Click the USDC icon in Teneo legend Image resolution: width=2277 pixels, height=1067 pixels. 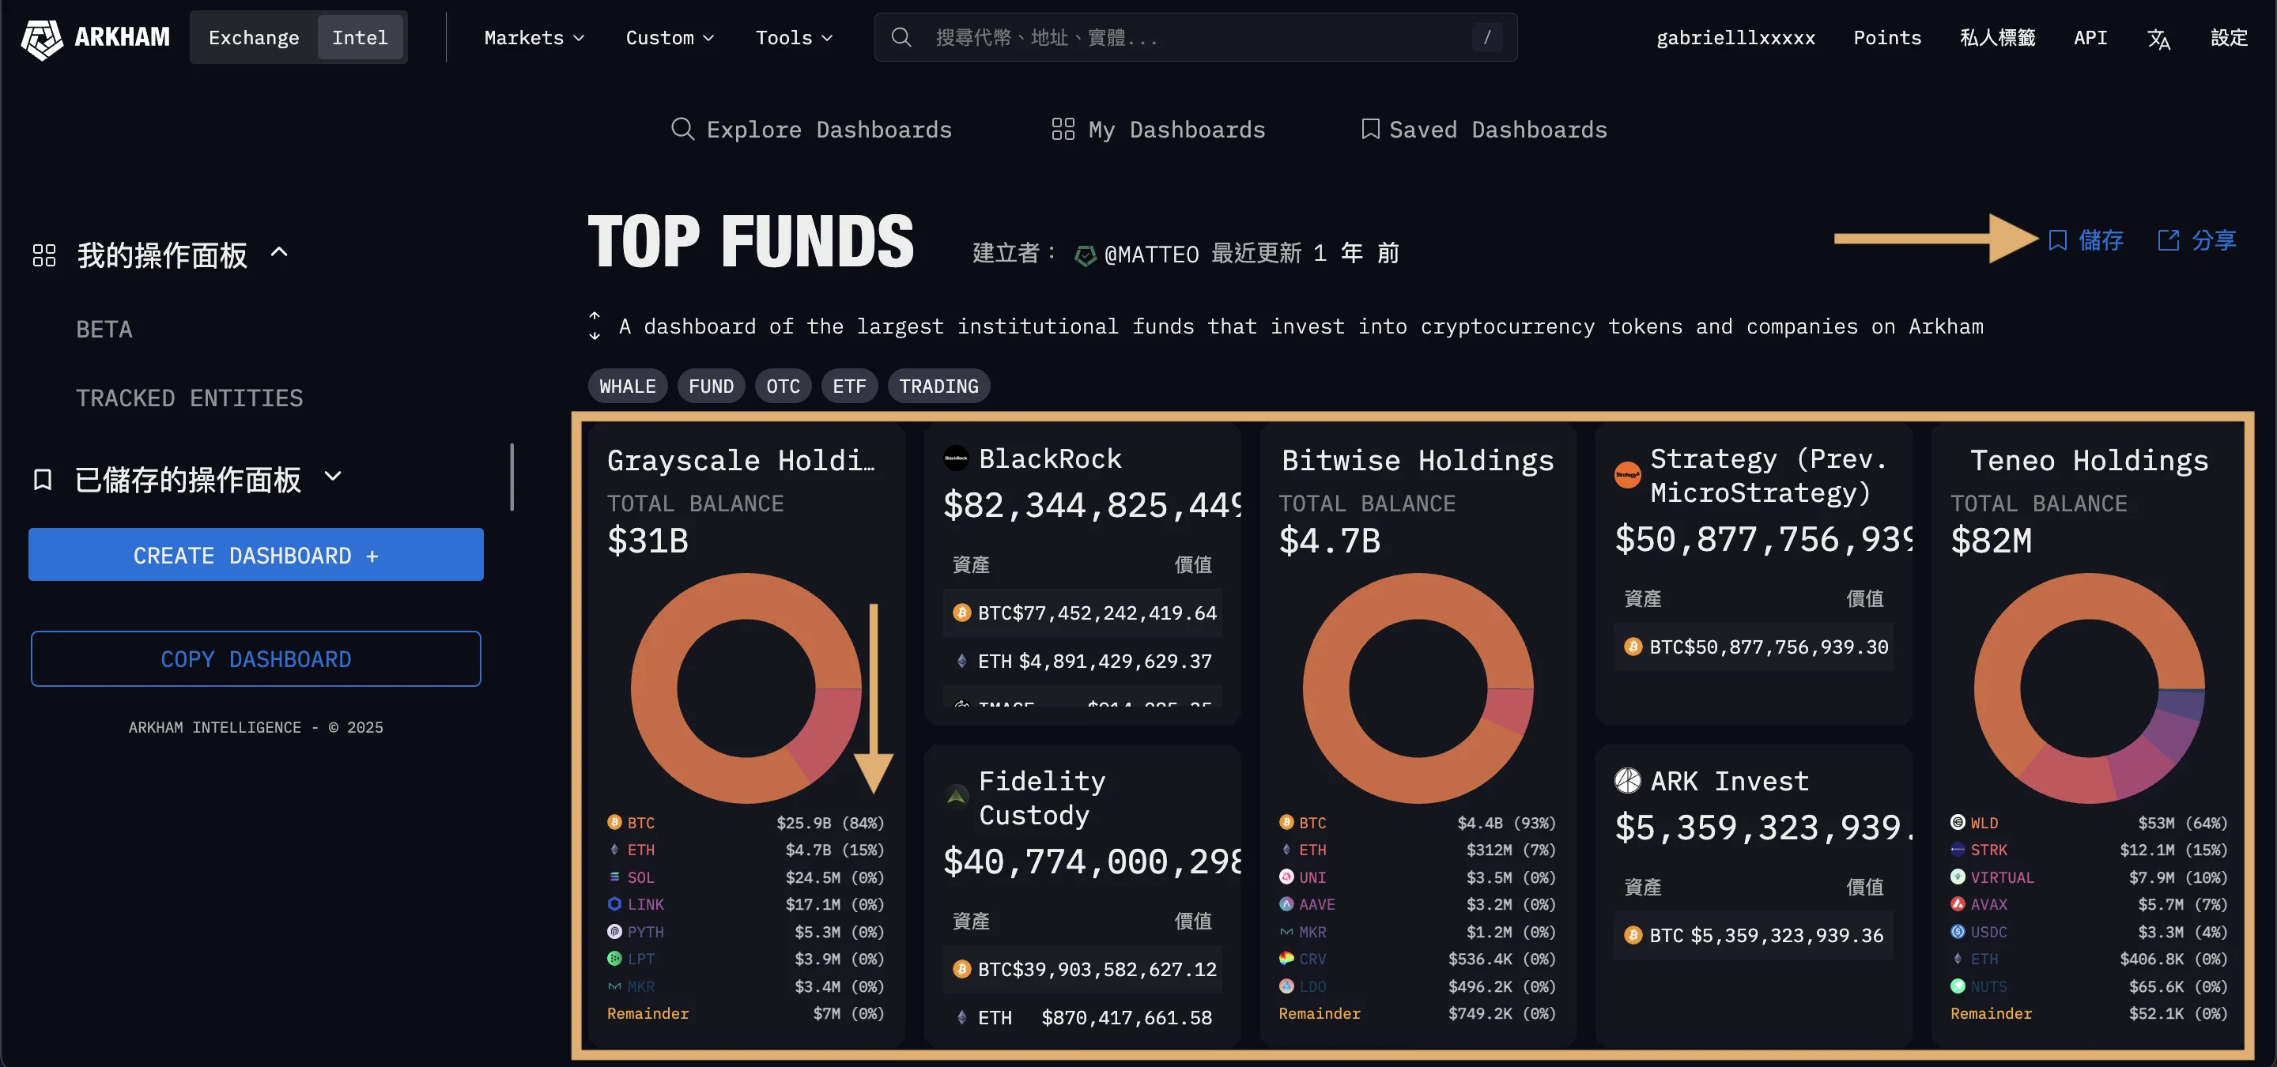(x=1958, y=932)
